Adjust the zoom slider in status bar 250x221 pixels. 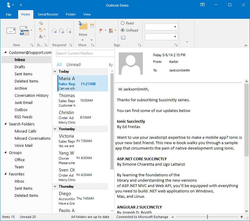coord(207,217)
